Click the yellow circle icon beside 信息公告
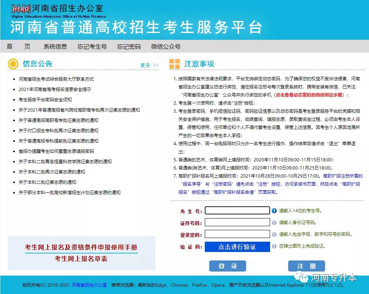 pyautogui.click(x=13, y=64)
